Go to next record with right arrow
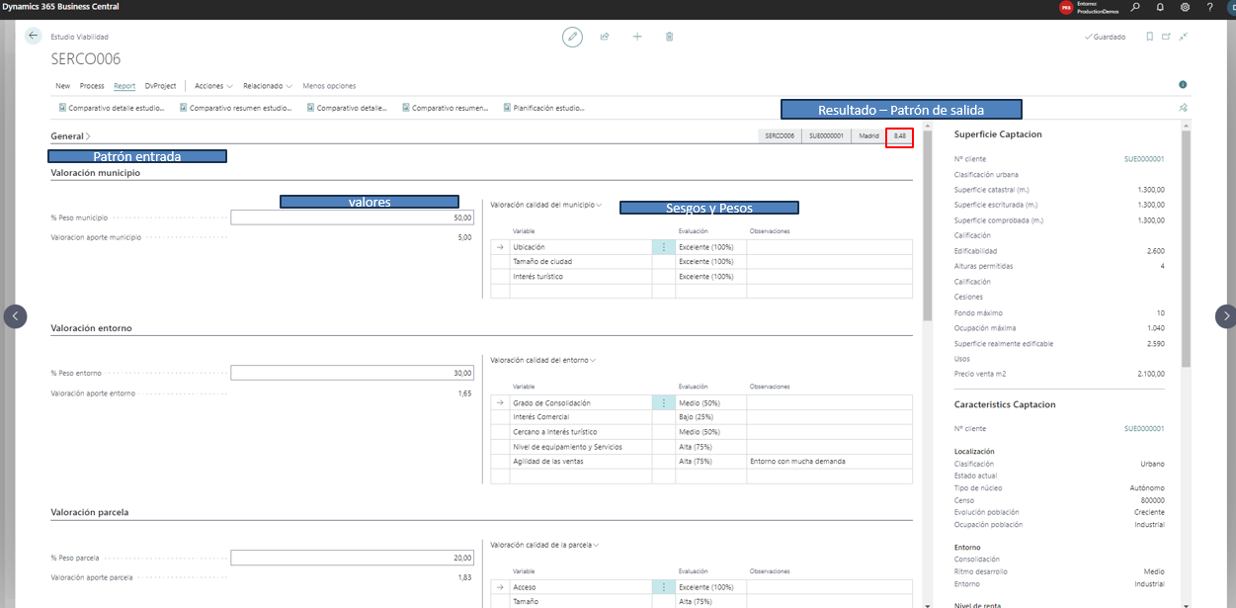This screenshot has height=608, width=1236. pos(1226,315)
